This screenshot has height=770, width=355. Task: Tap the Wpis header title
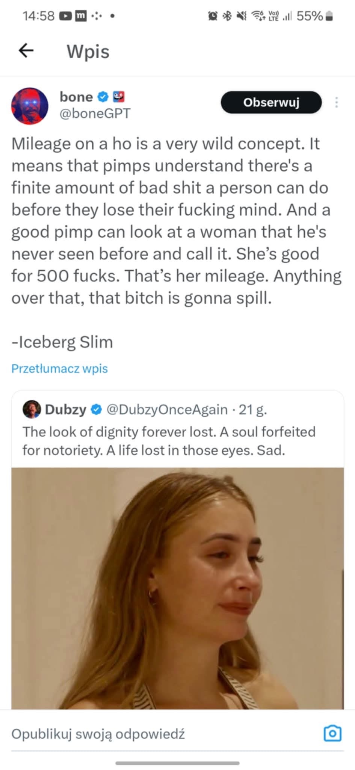[88, 51]
